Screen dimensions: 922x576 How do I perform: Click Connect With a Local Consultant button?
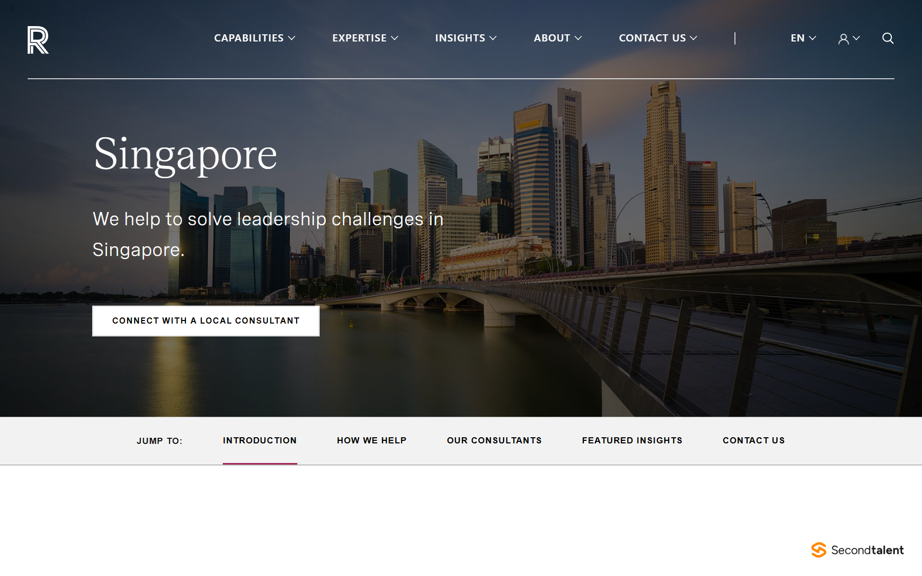[x=206, y=321]
